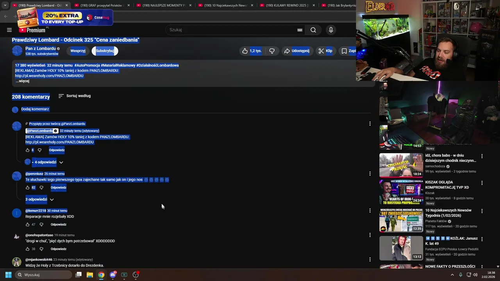Open taskbar volume speaker icon
This screenshot has width=500, height=281.
(x=475, y=275)
